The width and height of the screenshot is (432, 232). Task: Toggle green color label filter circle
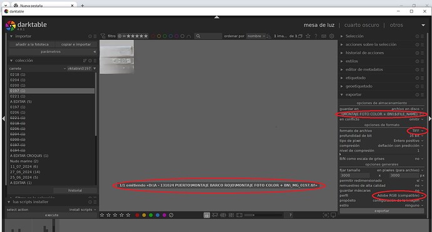point(165,36)
